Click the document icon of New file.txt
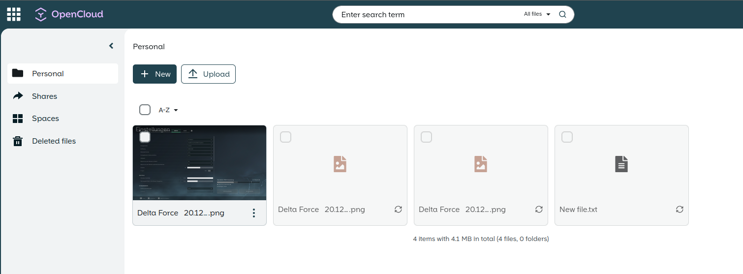Viewport: 743px width, 274px height. [x=621, y=164]
